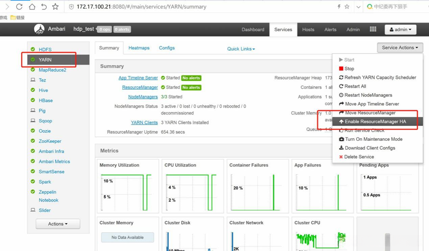Click the Move App Timeline Server arrow icon
This screenshot has width=429, height=251.
pos(341,104)
